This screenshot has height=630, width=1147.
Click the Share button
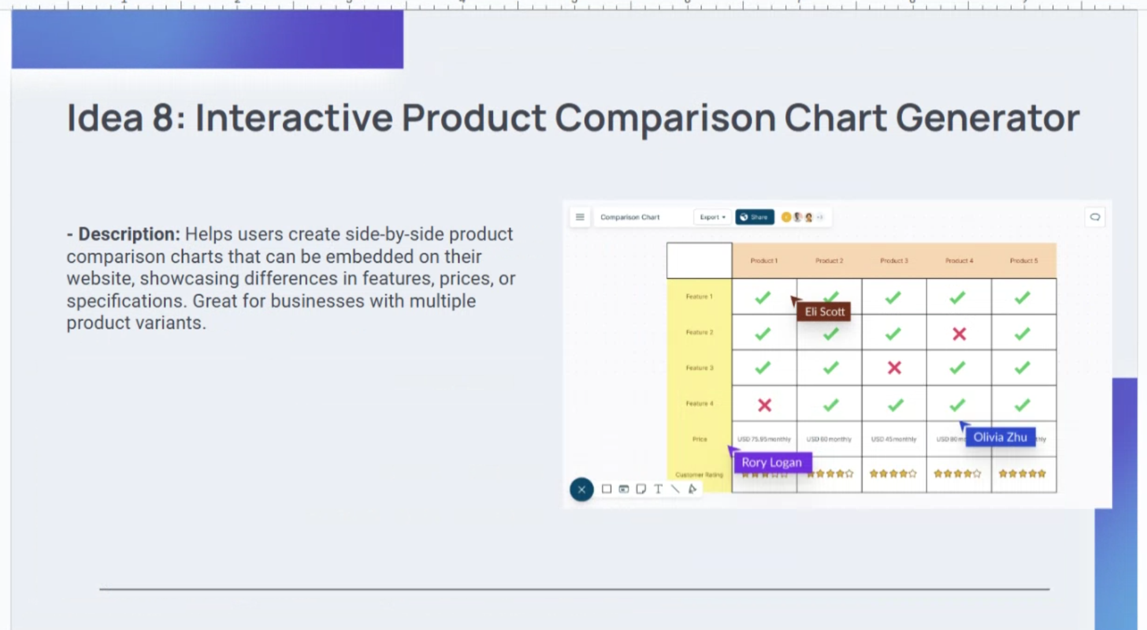(754, 217)
